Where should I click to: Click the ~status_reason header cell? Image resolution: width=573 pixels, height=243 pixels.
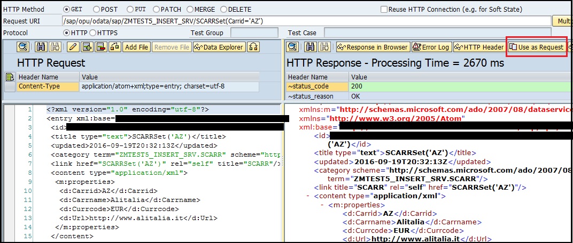point(317,96)
